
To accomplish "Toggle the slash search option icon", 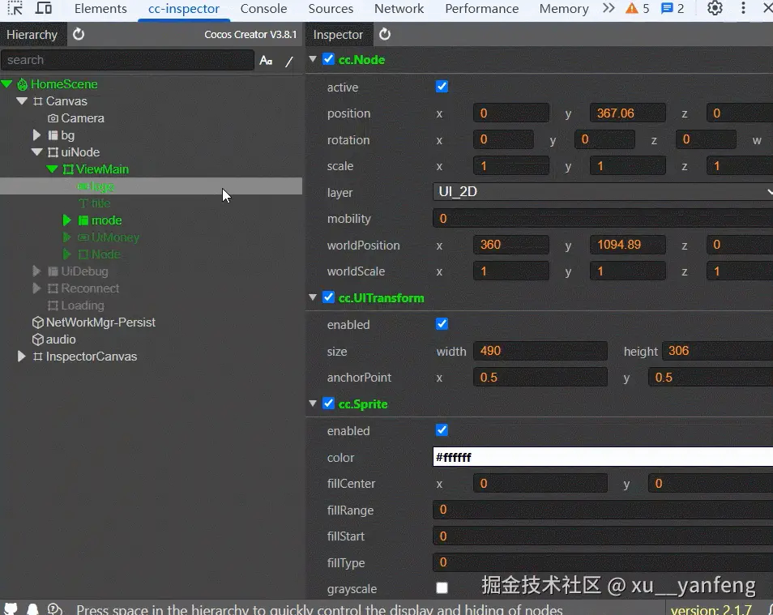I will coord(289,61).
